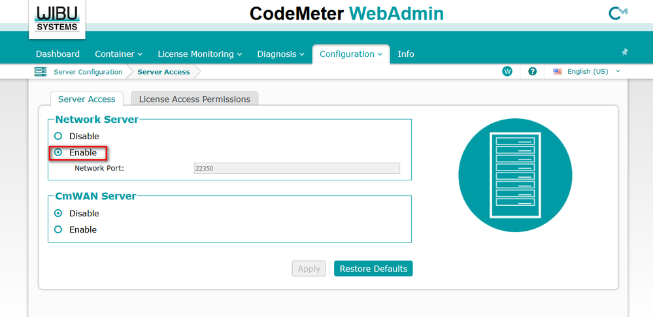Image resolution: width=653 pixels, height=317 pixels.
Task: Select Enable for CmWAN Server
Action: (x=58, y=229)
